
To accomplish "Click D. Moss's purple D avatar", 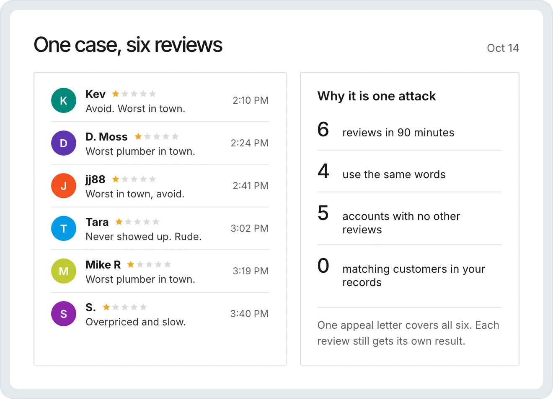I will (64, 143).
